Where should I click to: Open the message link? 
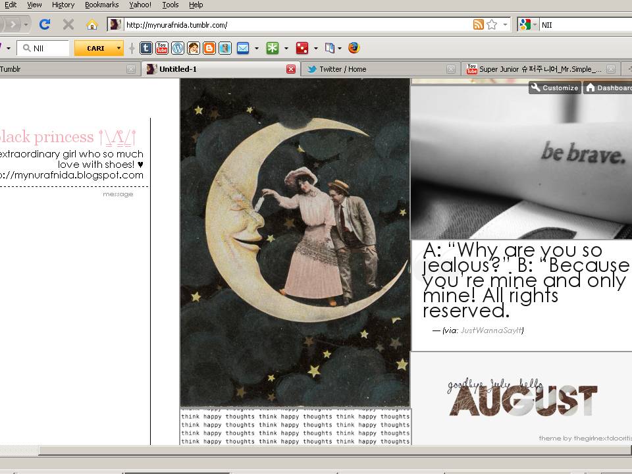click(118, 194)
